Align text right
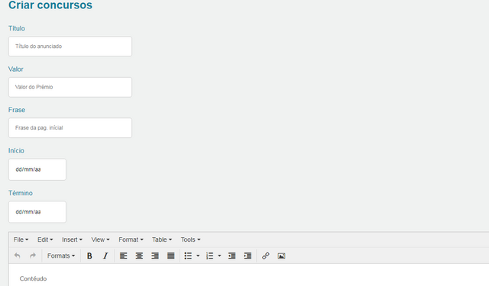This screenshot has width=489, height=286. coord(155,255)
